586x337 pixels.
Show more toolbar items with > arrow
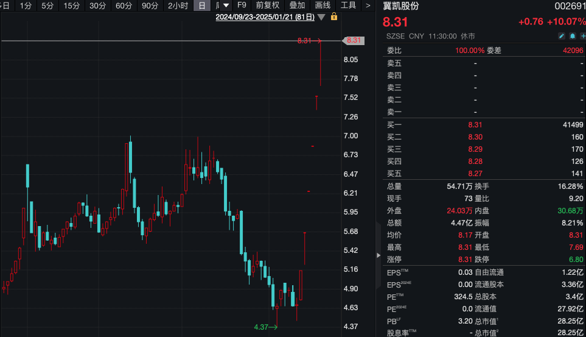[x=368, y=5]
